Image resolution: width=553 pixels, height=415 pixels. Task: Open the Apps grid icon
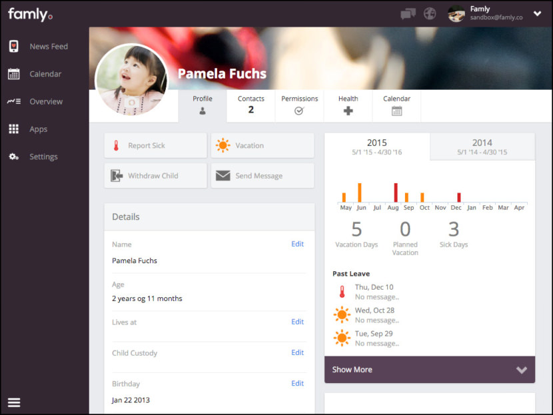tap(14, 129)
